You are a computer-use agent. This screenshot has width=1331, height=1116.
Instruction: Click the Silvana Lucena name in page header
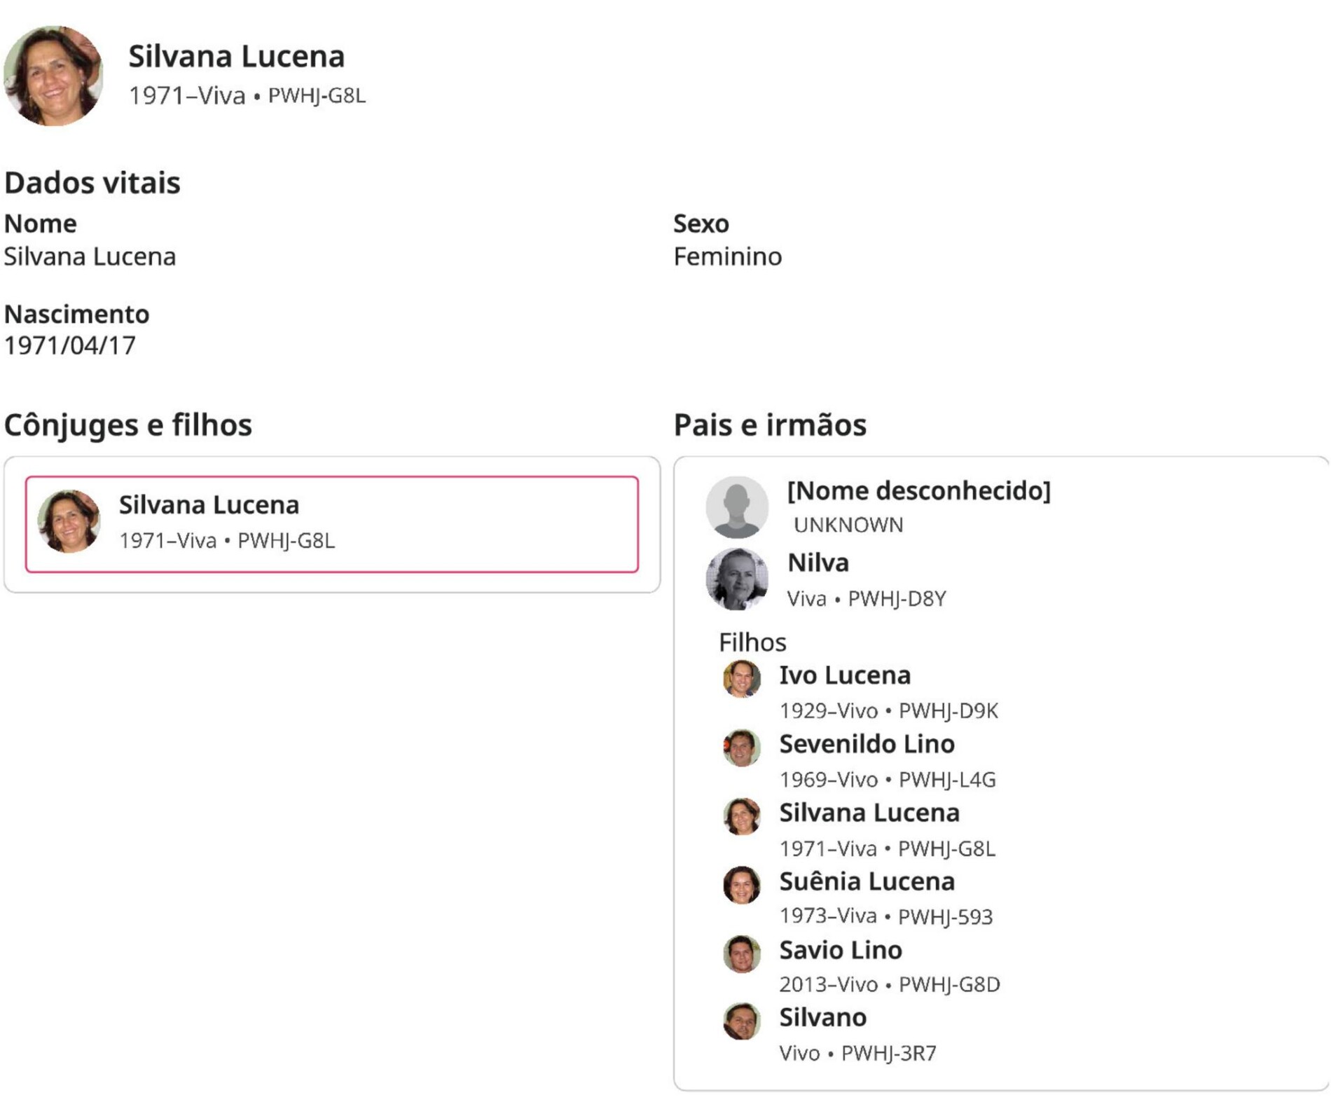(236, 57)
